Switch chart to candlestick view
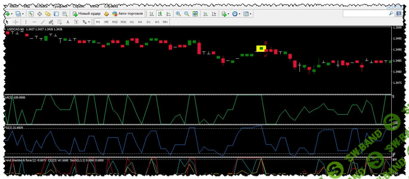409x179 pixels. coord(159,13)
